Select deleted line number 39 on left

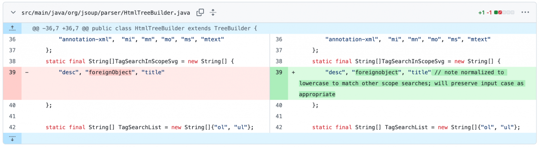click(x=12, y=72)
